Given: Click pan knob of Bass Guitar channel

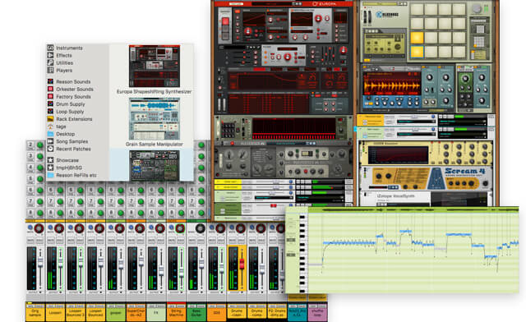Looking at the screenshot, I should pyautogui.click(x=201, y=228).
